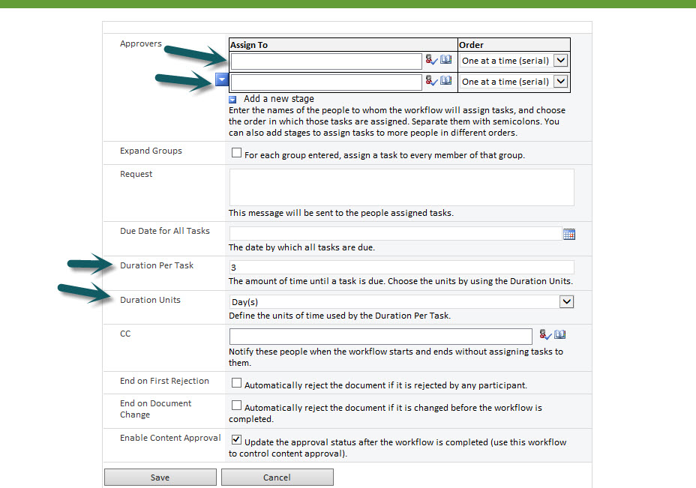Open address book Browse icon beside CC field
696x488 pixels.
coord(560,334)
